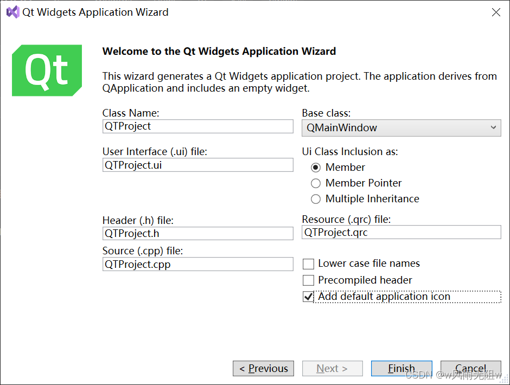This screenshot has width=510, height=385.
Task: Choose Member Pointer inclusion option
Action: (316, 183)
